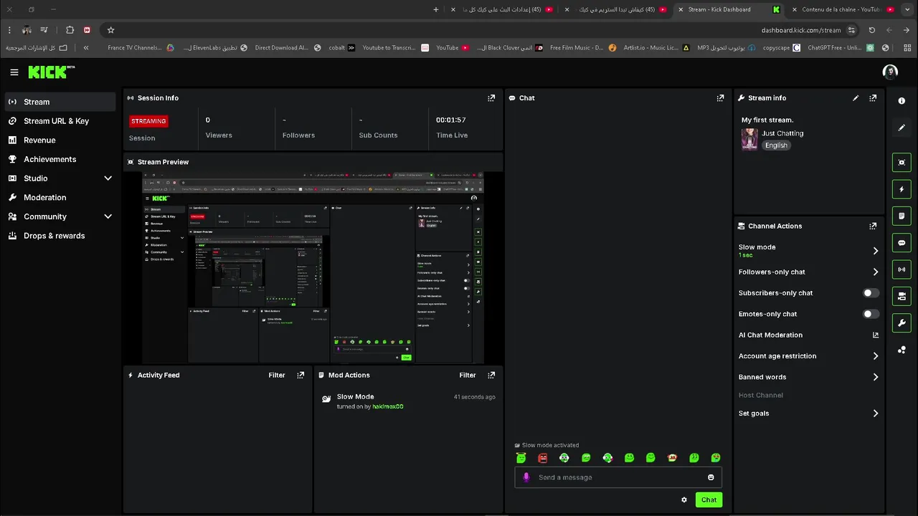Click the Just Chatting category name
The width and height of the screenshot is (918, 516).
pyautogui.click(x=782, y=133)
